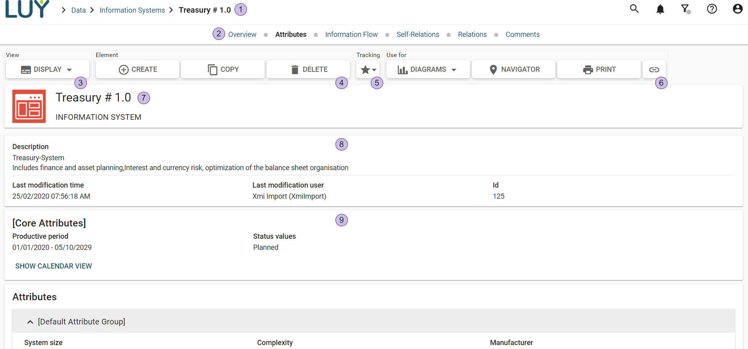The height and width of the screenshot is (349, 748).
Task: Open the DISPLAY view dropdown
Action: (47, 69)
